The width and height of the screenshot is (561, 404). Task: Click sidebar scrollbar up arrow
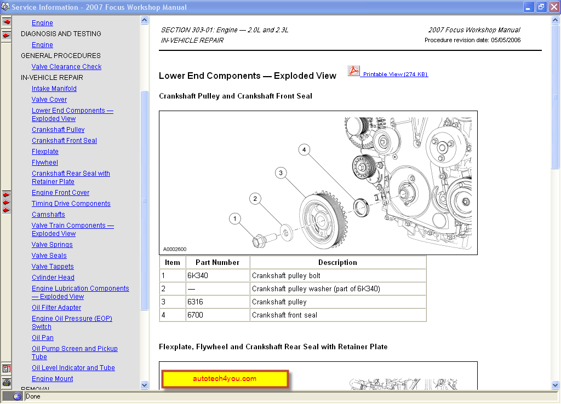pyautogui.click(x=144, y=20)
